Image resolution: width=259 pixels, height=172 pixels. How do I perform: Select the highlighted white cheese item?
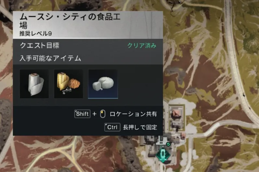(103, 84)
